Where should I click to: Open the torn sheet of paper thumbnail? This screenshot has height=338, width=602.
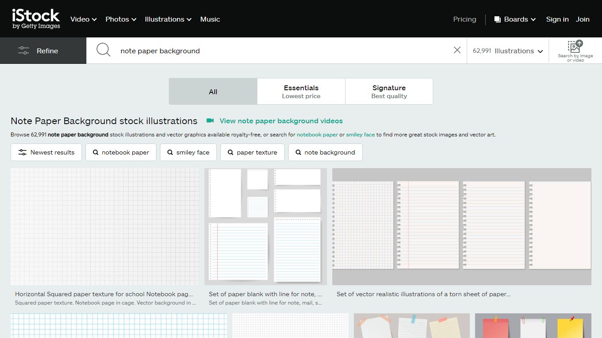click(462, 227)
